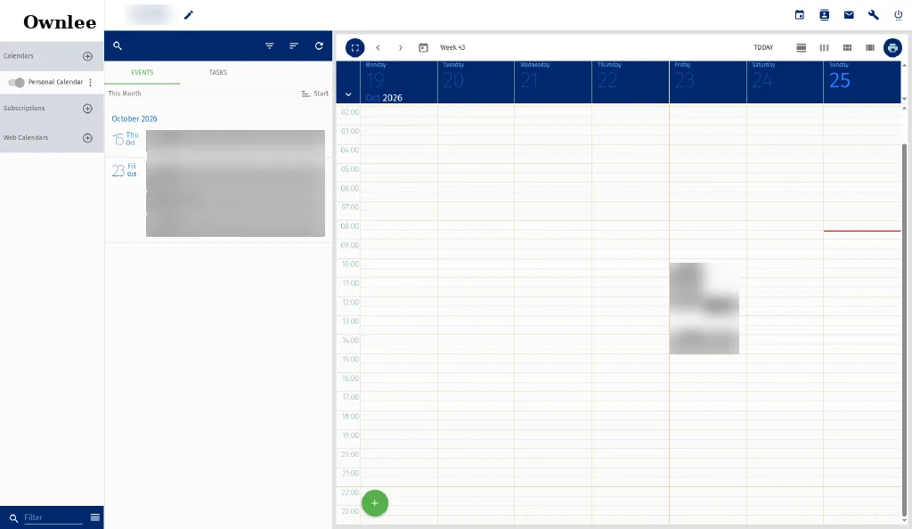Click the Filter input field
The width and height of the screenshot is (912, 529).
click(x=53, y=517)
